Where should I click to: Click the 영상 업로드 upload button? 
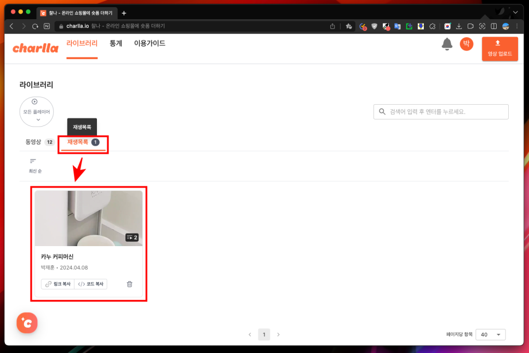[x=499, y=49]
